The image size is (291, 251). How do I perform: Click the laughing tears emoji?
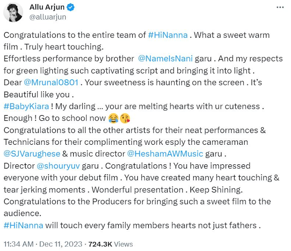pos(113,118)
